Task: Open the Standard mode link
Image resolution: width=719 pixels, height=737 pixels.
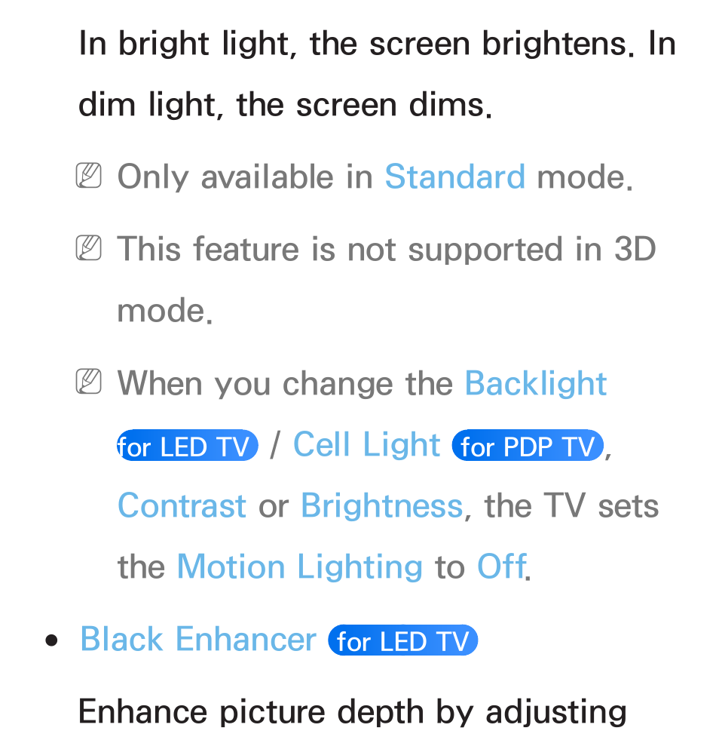Action: 454,177
